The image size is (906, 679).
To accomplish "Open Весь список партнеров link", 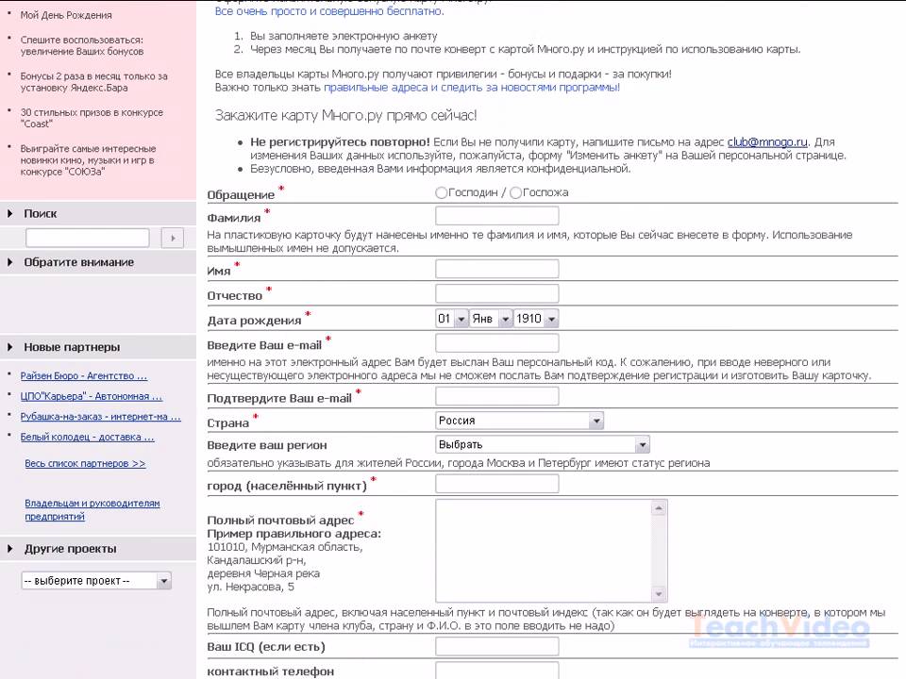I will pos(85,464).
